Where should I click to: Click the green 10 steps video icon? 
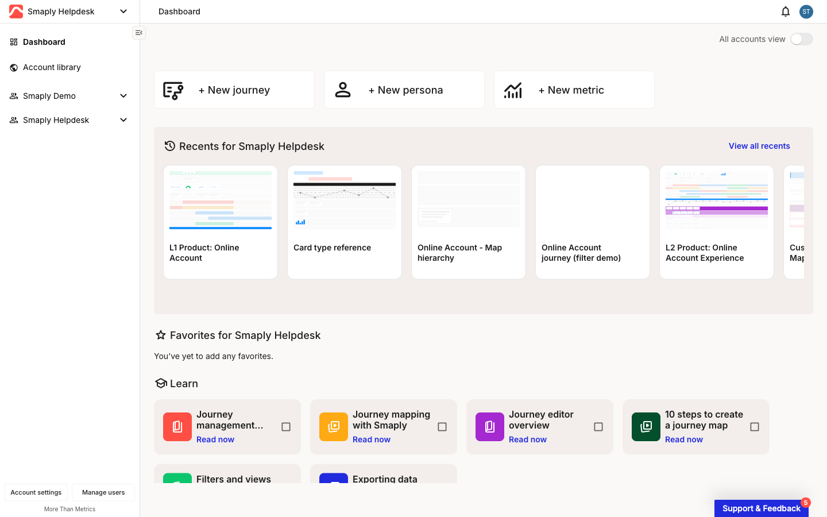(x=646, y=427)
